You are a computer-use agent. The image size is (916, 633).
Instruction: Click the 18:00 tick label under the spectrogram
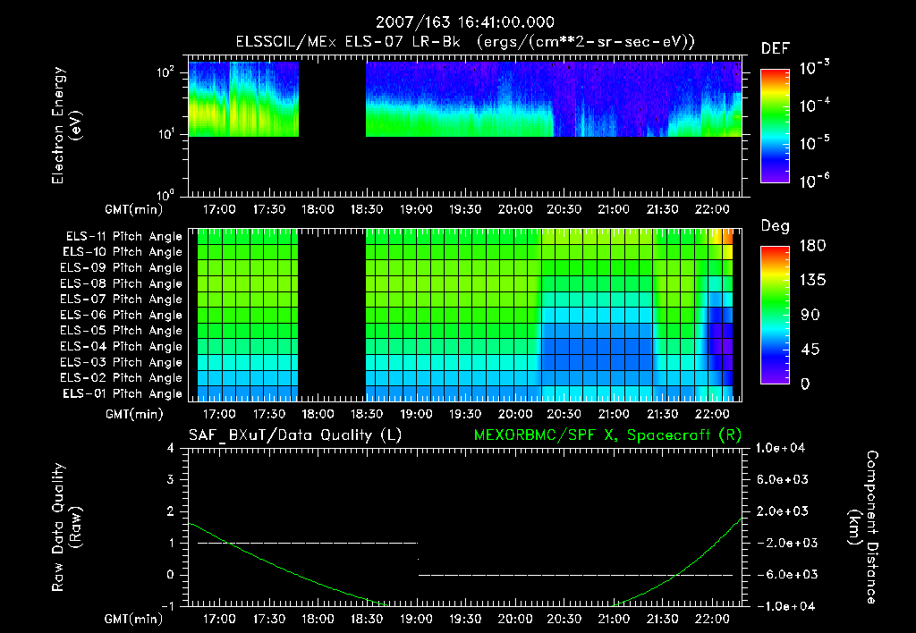tap(318, 209)
